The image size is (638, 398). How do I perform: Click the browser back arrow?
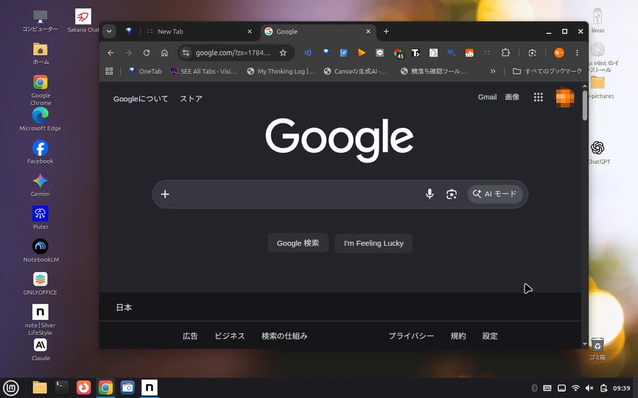111,53
